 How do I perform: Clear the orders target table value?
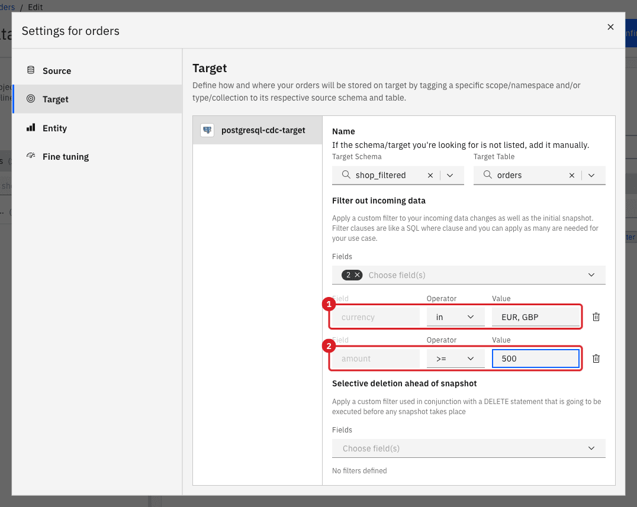click(x=572, y=175)
